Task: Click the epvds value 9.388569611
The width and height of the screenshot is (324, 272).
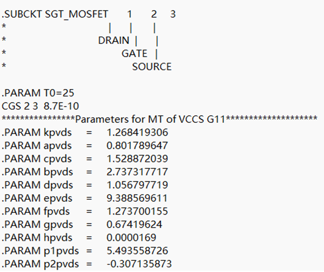Action: (x=137, y=198)
